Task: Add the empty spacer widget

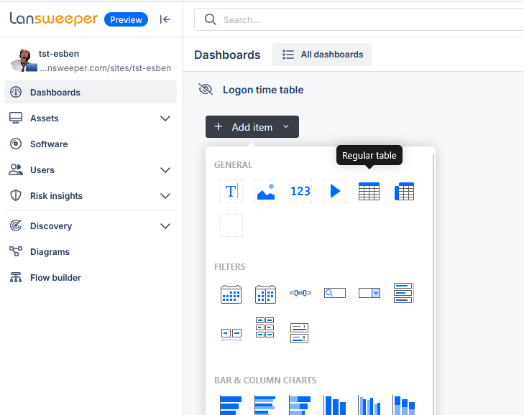Action: [231, 225]
